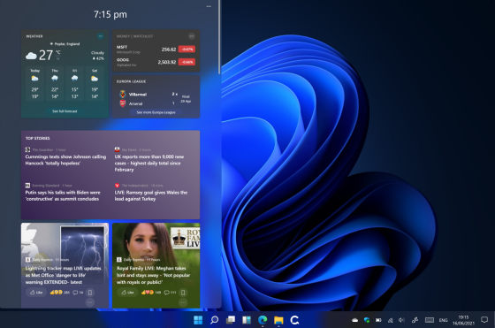The width and height of the screenshot is (495, 328).
Task: Toggle the Widgets panel taskbar icon
Action: pyautogui.click(x=247, y=320)
